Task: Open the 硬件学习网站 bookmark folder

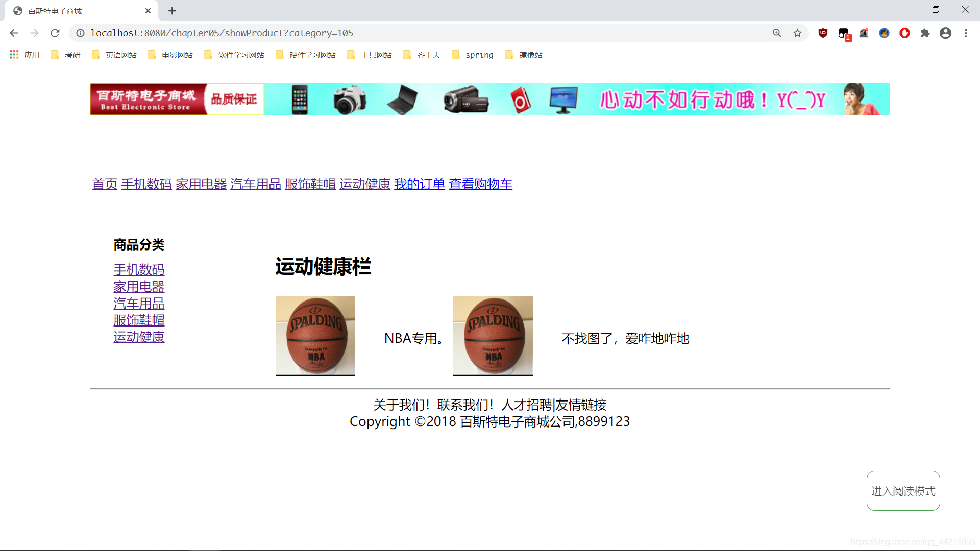Action: coord(306,55)
